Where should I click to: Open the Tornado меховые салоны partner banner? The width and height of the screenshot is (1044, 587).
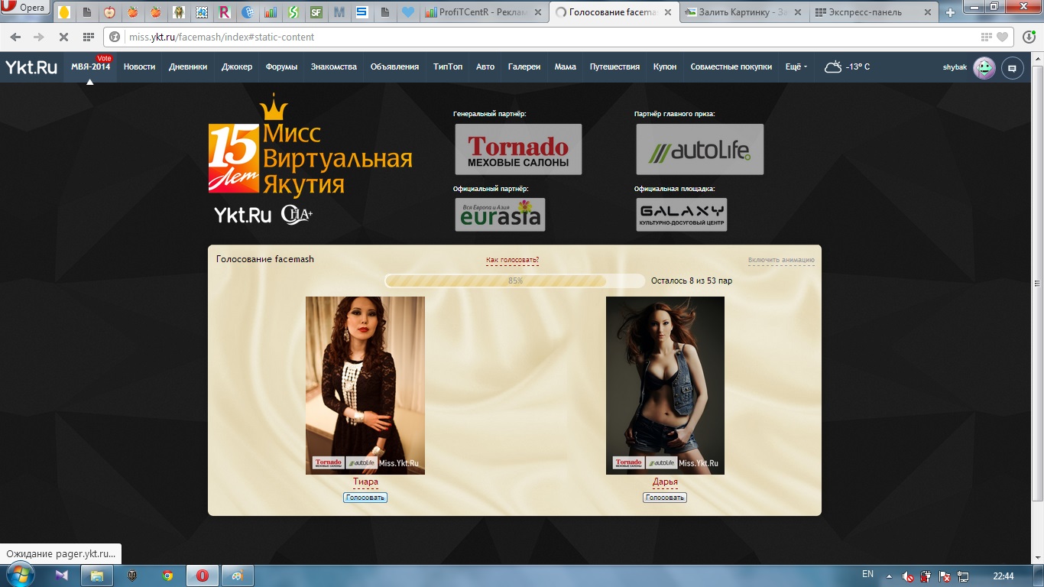click(x=518, y=149)
